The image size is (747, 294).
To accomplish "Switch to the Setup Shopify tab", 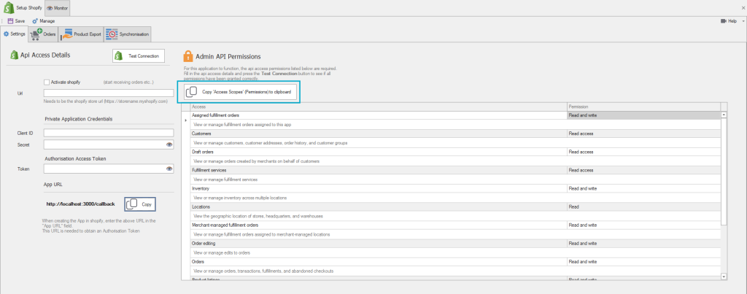I will tap(23, 7).
